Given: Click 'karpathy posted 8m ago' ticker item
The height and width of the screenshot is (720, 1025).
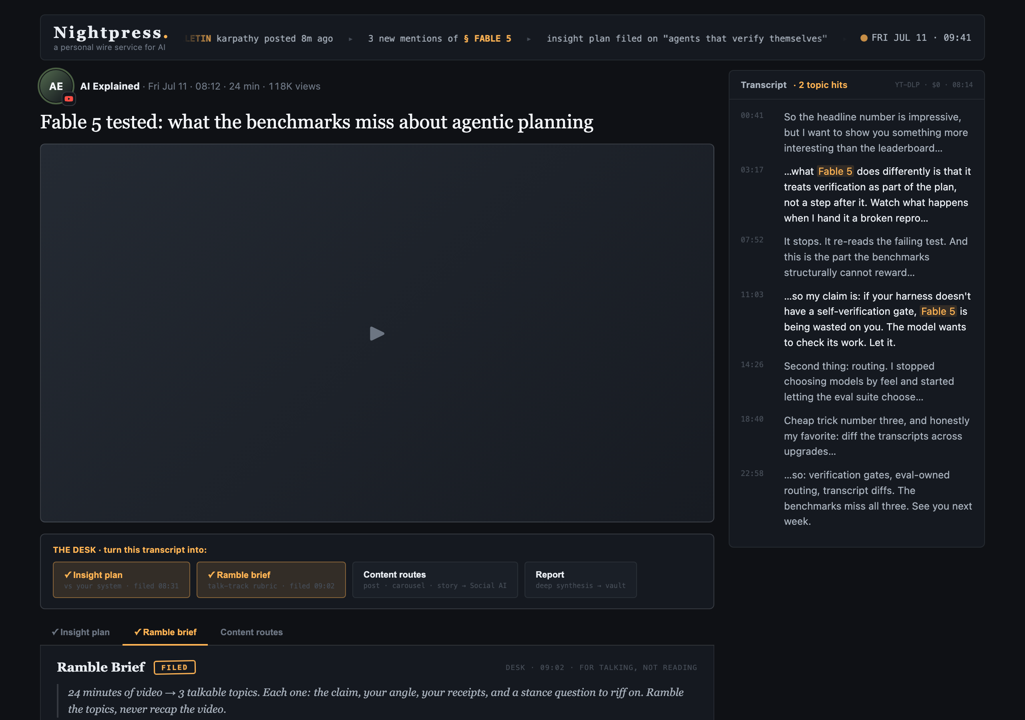Looking at the screenshot, I should click(275, 39).
